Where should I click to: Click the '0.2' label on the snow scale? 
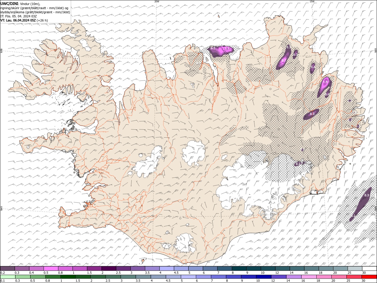tap(3, 273)
